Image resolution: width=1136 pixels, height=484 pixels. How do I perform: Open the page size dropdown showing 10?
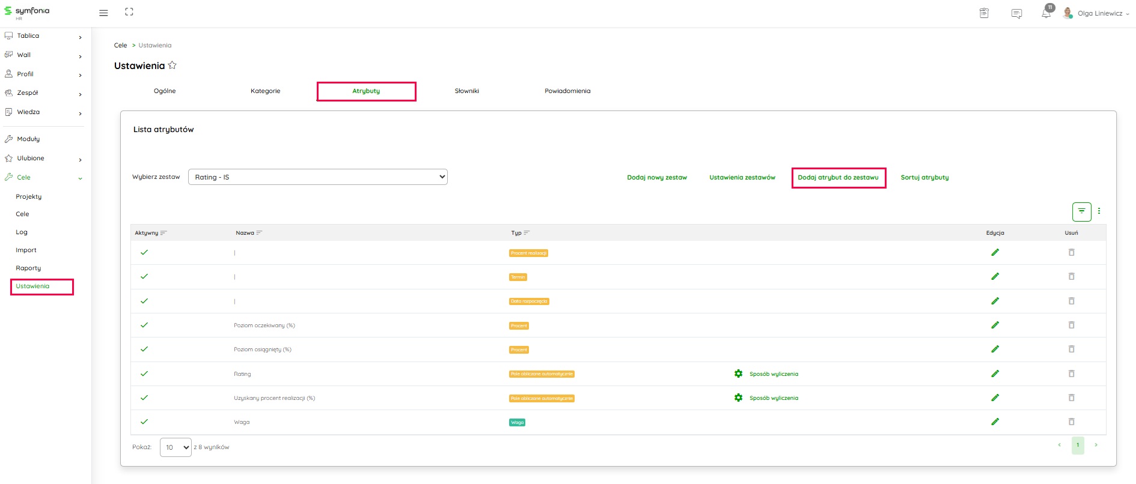[x=176, y=447]
